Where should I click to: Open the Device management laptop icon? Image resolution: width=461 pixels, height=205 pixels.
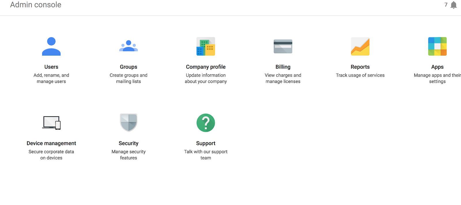tap(52, 123)
